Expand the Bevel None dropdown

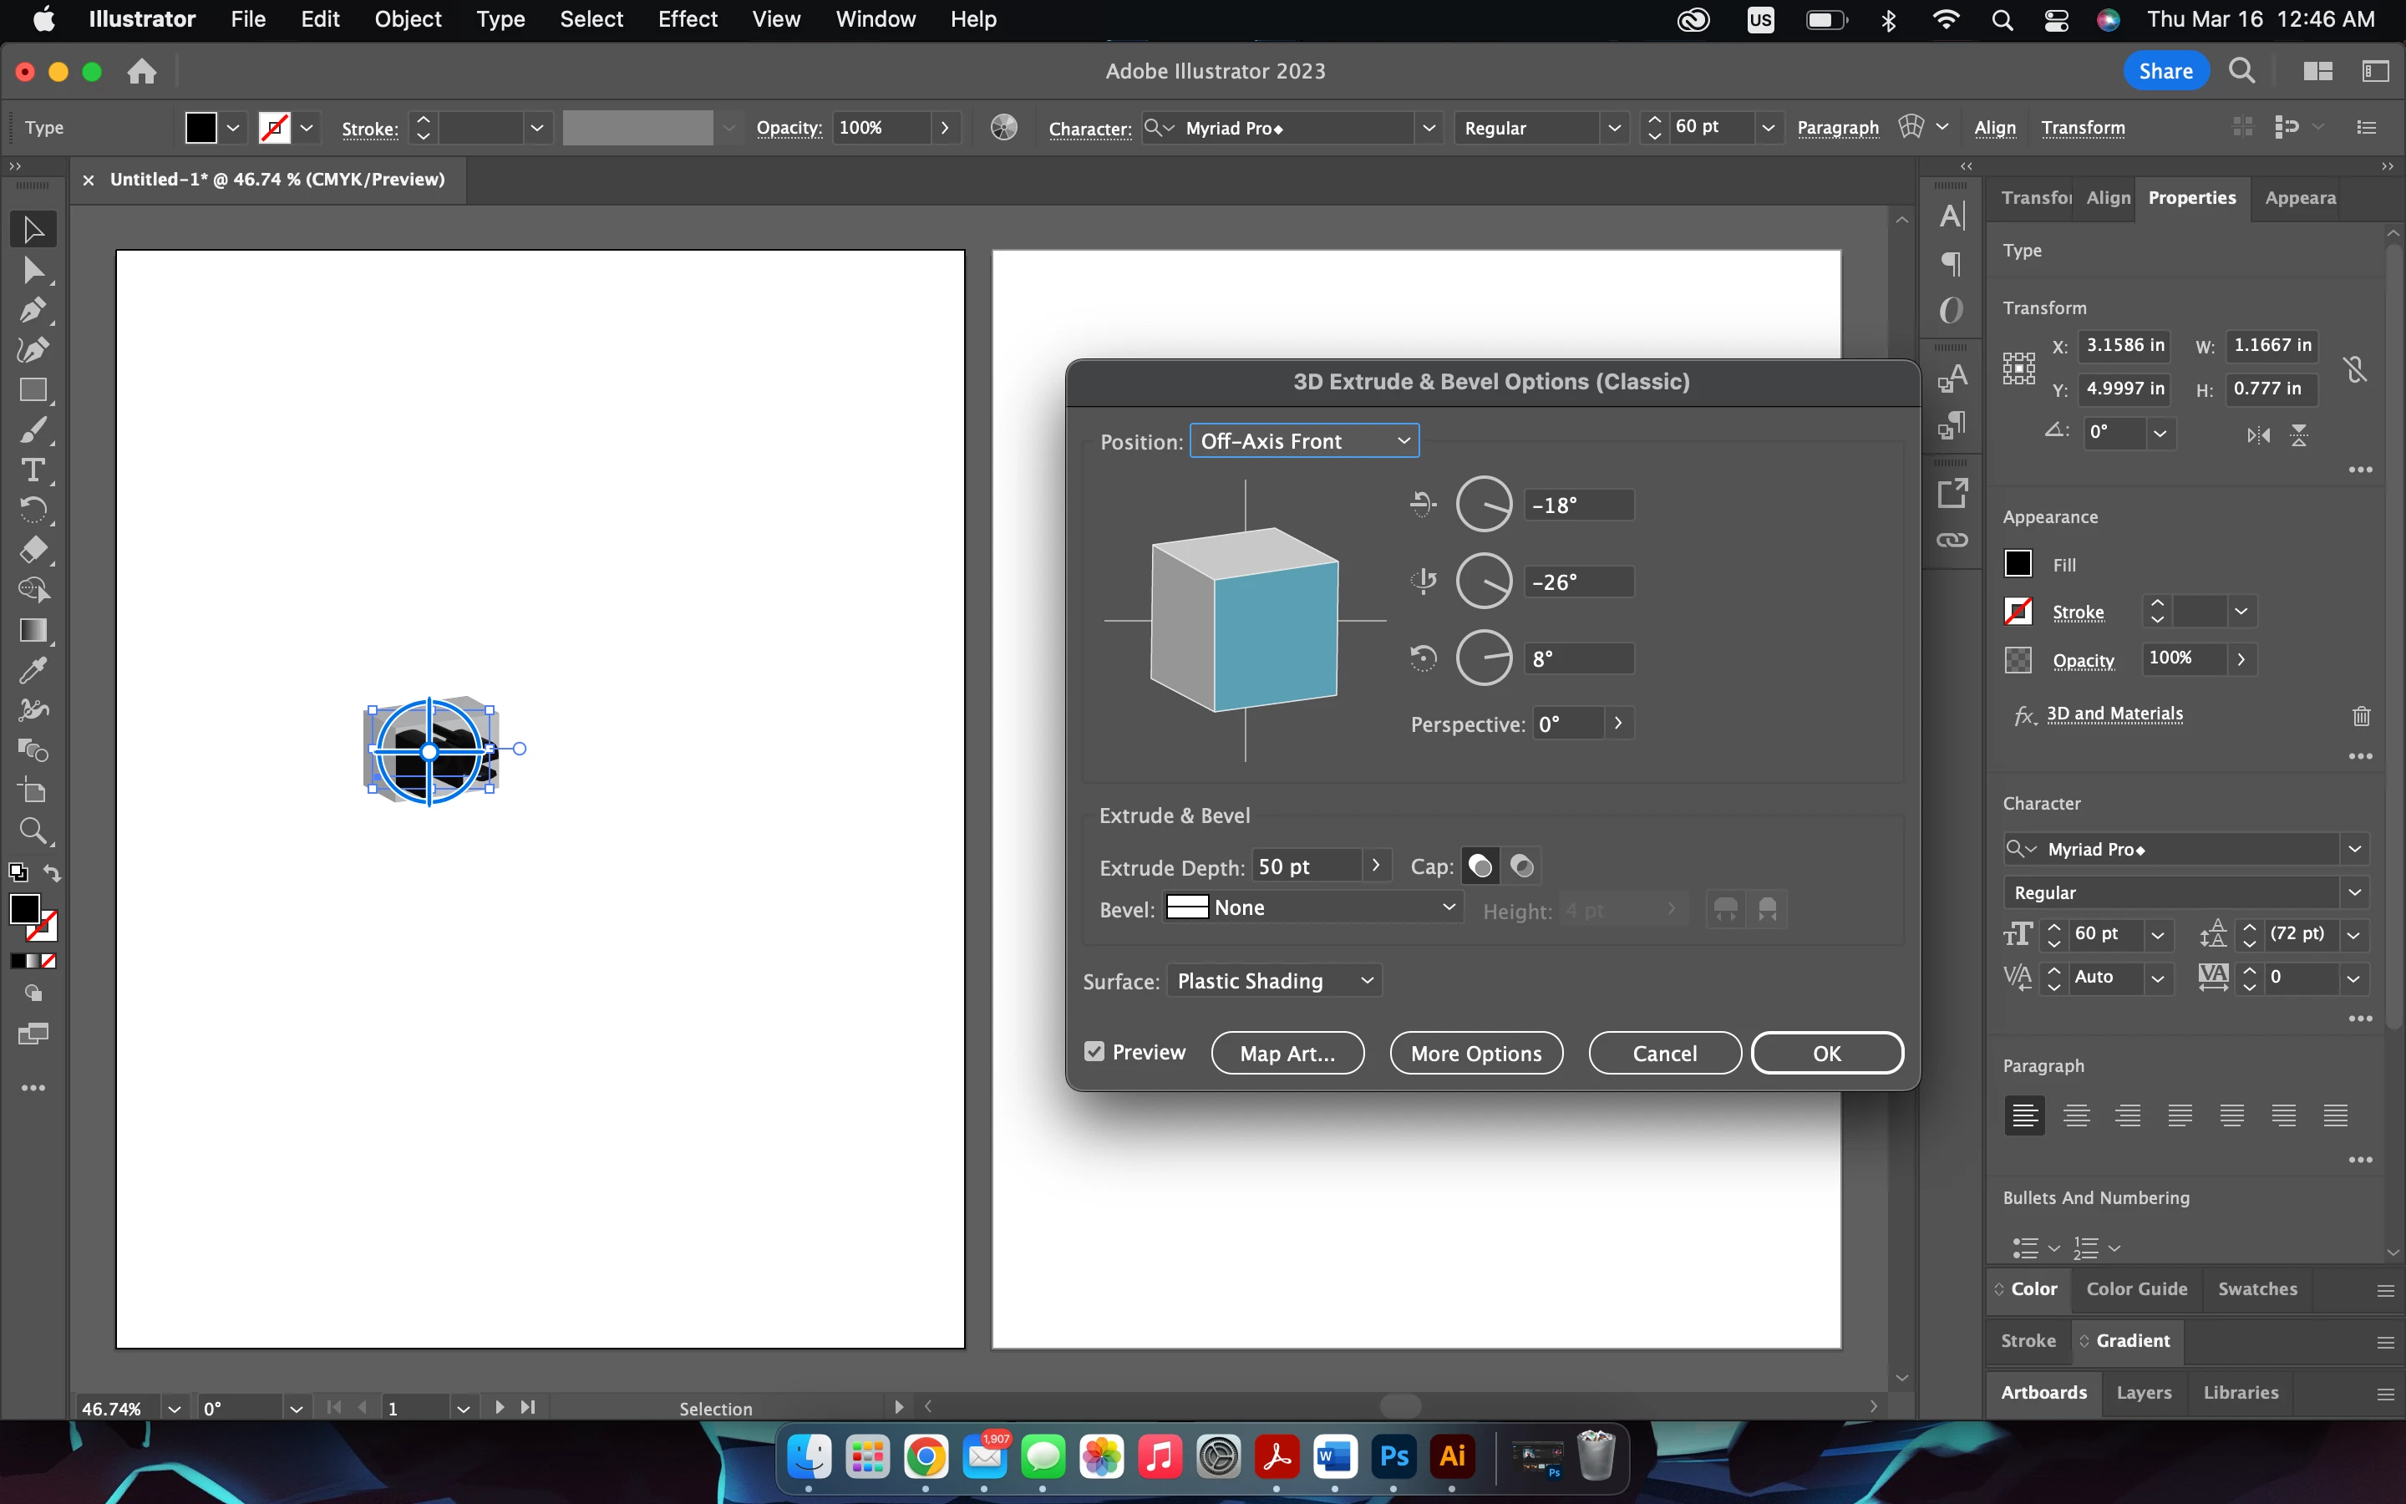1312,907
